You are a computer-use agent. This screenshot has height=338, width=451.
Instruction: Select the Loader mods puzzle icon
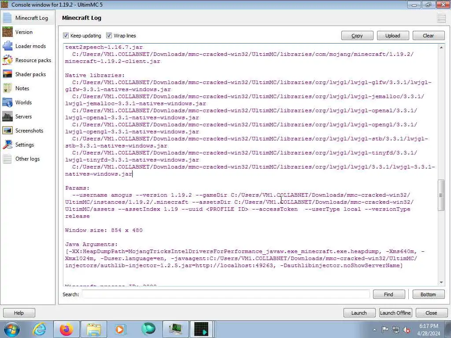point(7,46)
